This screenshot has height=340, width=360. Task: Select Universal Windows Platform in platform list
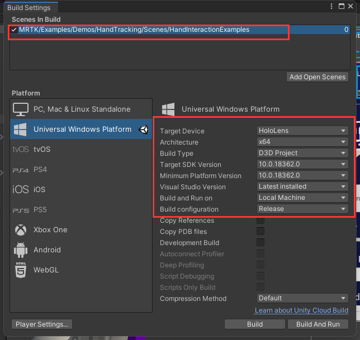81,129
